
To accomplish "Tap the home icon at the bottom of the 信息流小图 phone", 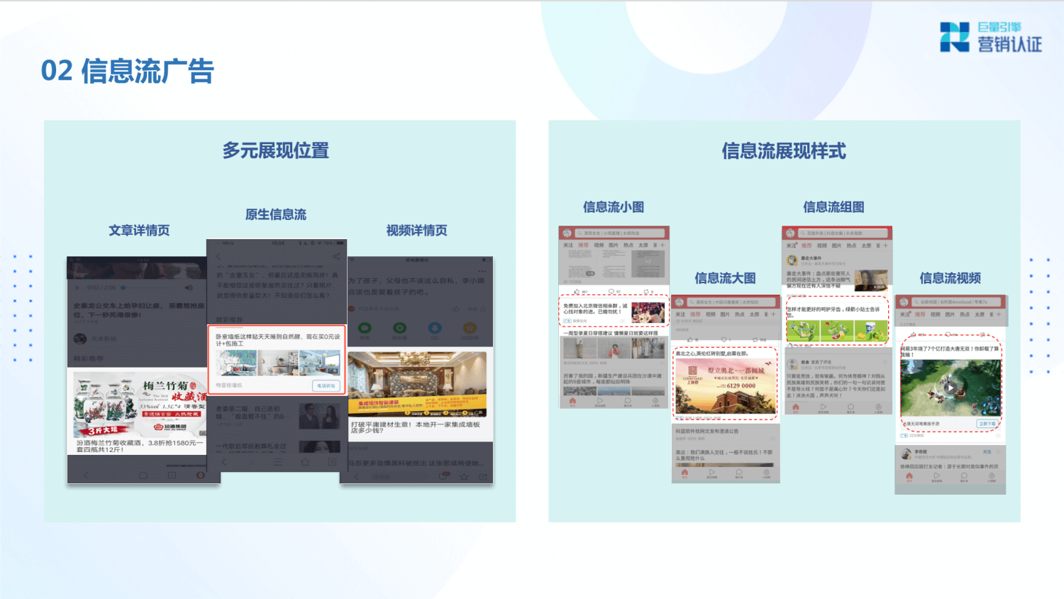I will [x=572, y=402].
